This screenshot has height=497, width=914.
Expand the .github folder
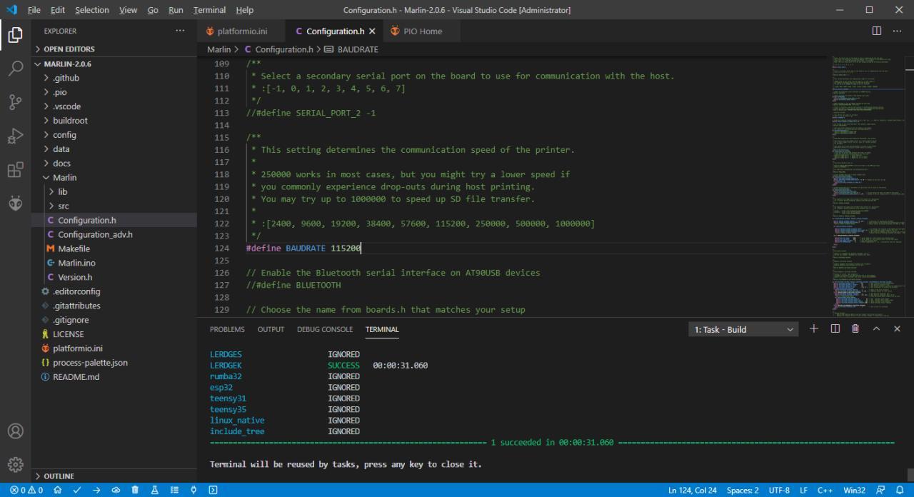tap(114, 78)
